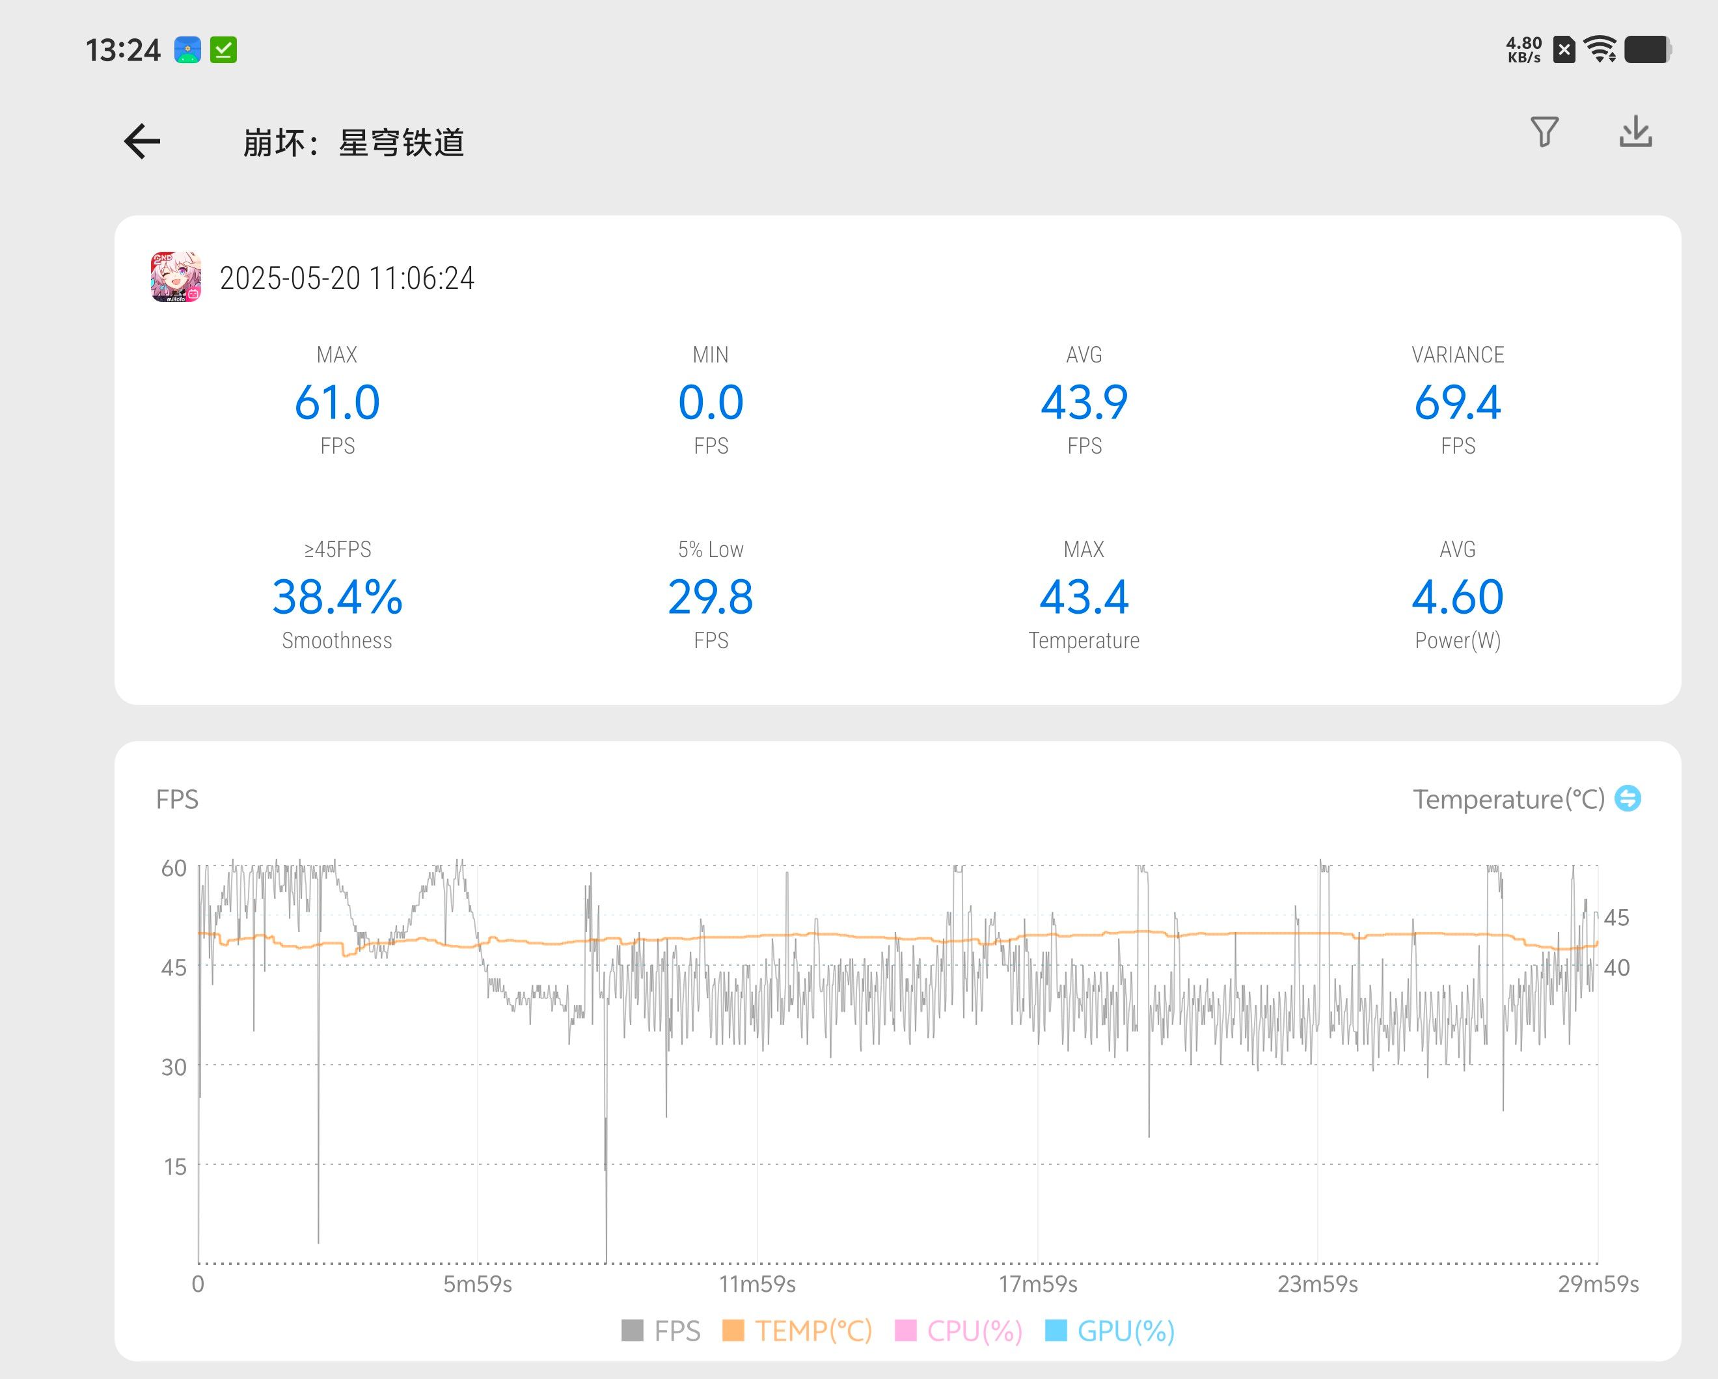
Task: Tap the 2025-05-20 11:06:24 record timestamp
Action: [347, 278]
